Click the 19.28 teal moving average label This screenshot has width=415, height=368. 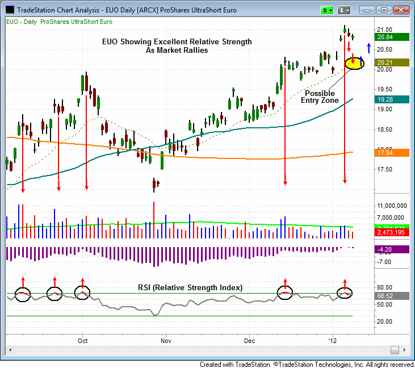pyautogui.click(x=392, y=99)
